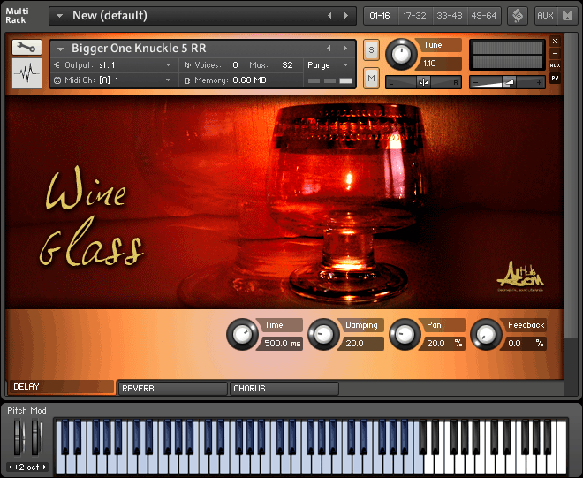The image size is (583, 478).
Task: Click the Mod wheel
Action: tap(35, 436)
